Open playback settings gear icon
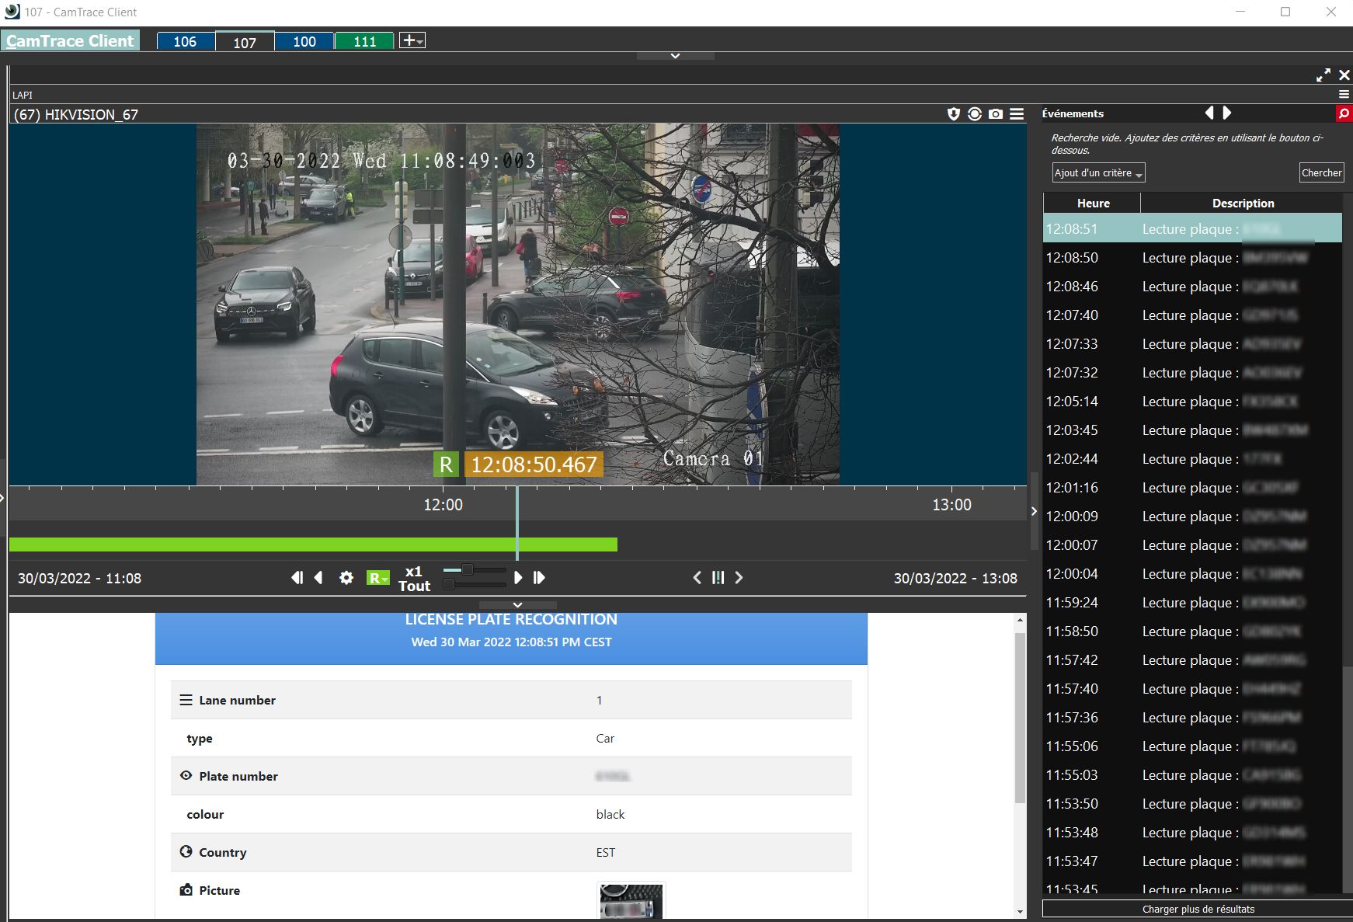Viewport: 1353px width, 922px height. 346,578
